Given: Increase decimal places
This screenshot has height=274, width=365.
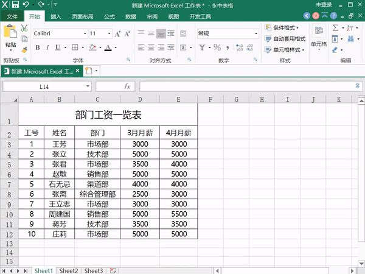Looking at the screenshot, I should [240, 47].
